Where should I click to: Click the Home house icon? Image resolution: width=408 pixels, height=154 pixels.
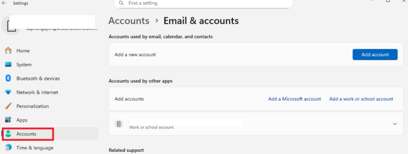8,51
